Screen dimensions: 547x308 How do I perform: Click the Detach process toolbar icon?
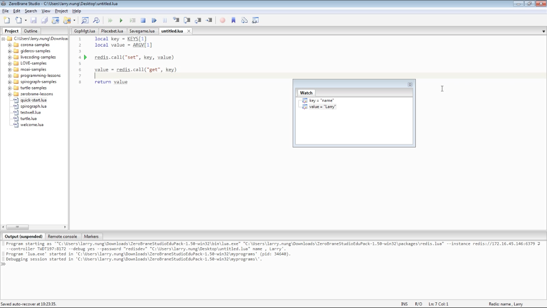[x=154, y=20]
